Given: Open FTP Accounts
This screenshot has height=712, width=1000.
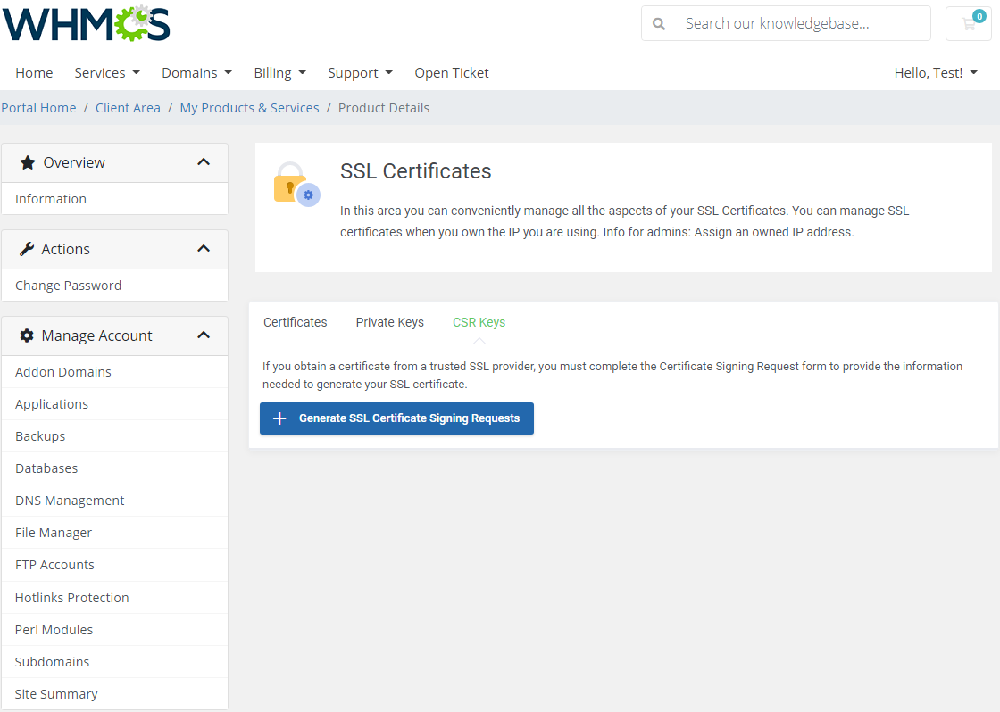Looking at the screenshot, I should 115,565.
